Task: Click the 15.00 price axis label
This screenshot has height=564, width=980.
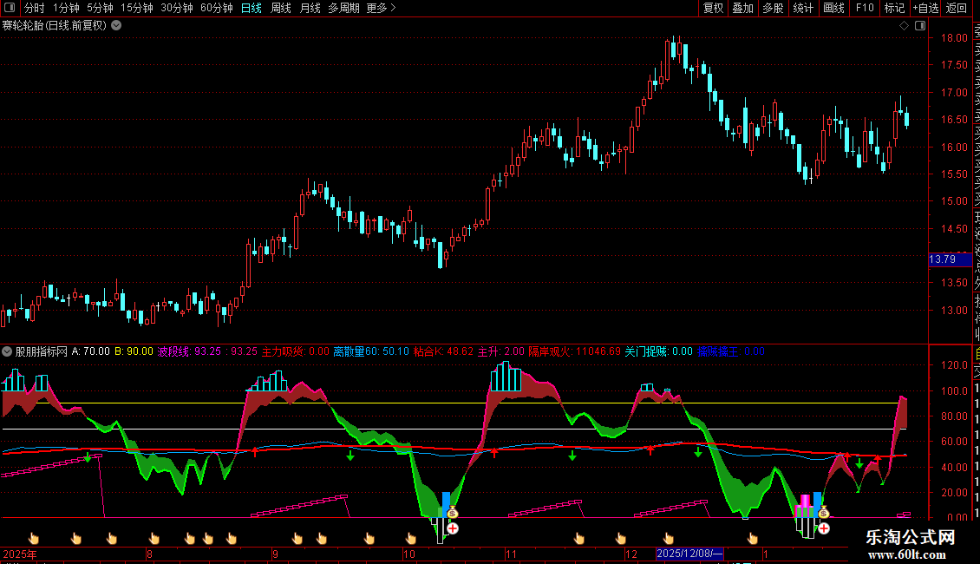Action: [954, 200]
